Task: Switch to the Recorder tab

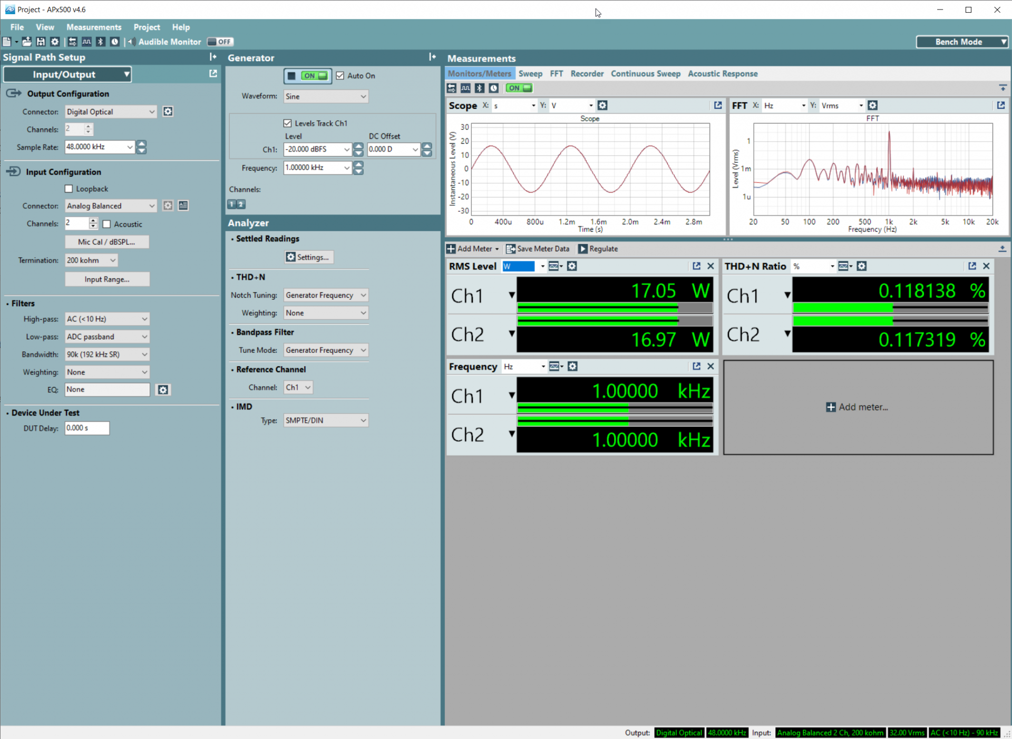Action: pos(587,74)
